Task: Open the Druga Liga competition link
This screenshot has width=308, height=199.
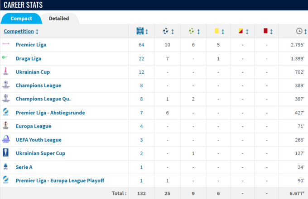Action: pyautogui.click(x=29, y=58)
